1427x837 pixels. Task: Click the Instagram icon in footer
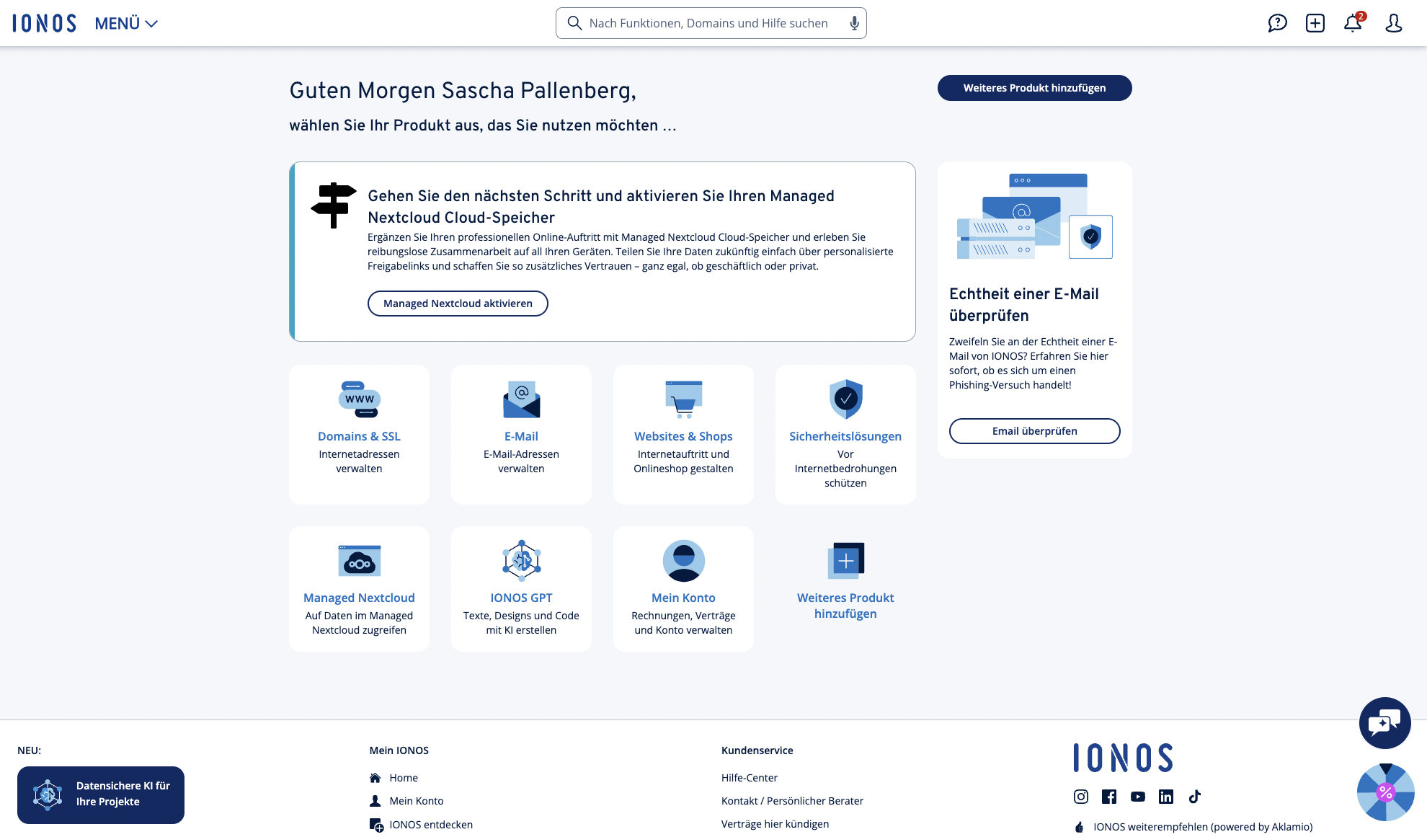1081,797
